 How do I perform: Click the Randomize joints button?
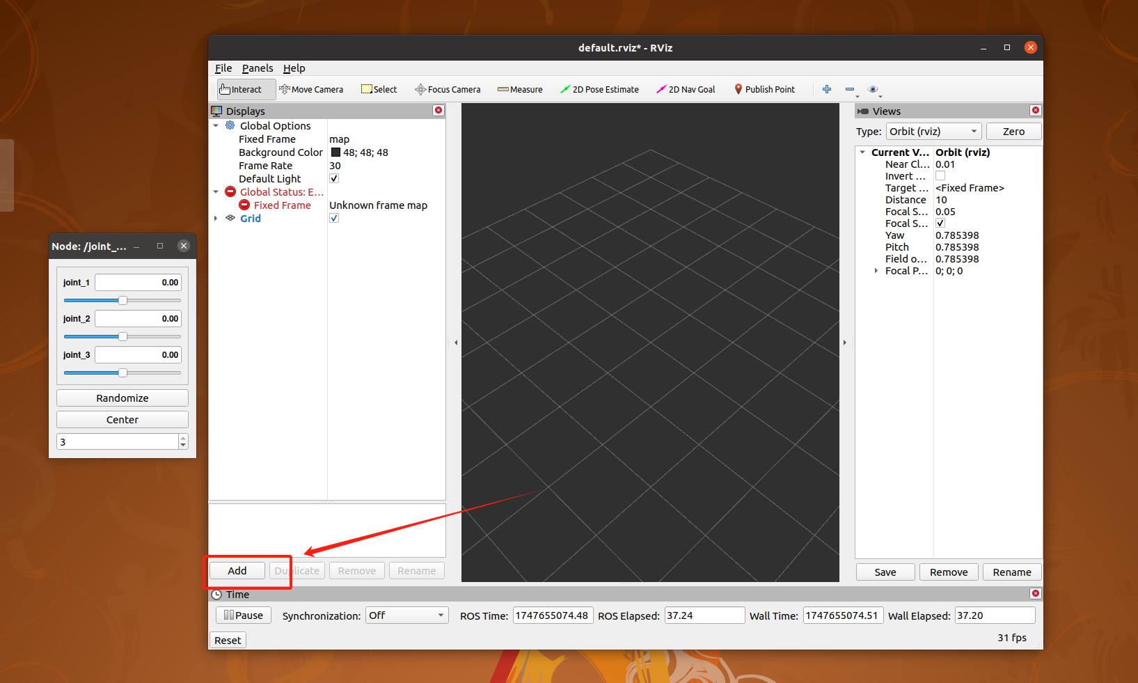(123, 398)
